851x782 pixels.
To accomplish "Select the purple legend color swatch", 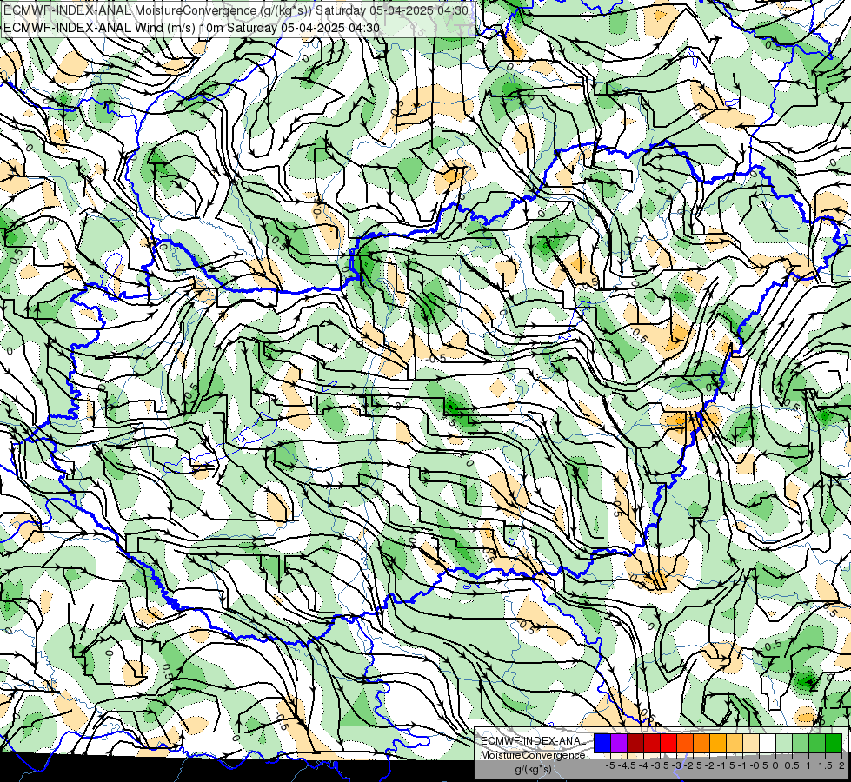I will (x=619, y=744).
